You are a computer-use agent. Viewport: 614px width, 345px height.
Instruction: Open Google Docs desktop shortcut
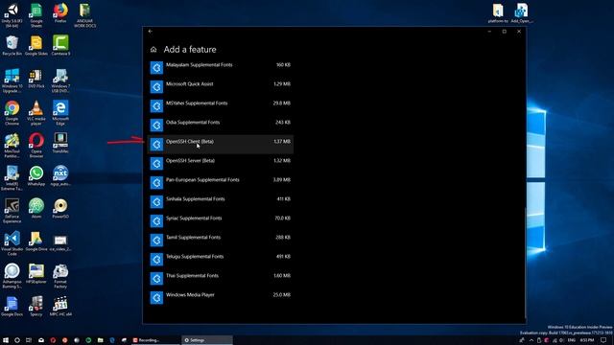click(12, 306)
